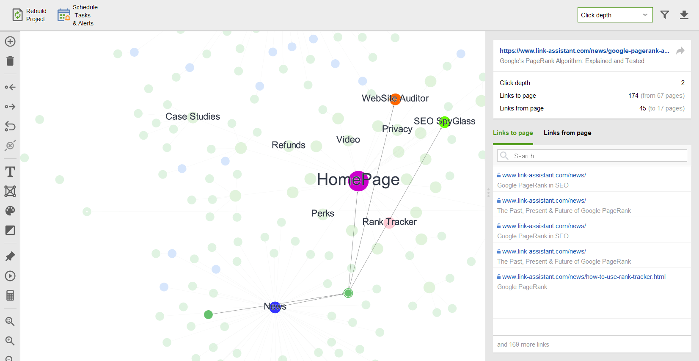Select the WebSite Auditor orange node
699x361 pixels.
point(395,99)
